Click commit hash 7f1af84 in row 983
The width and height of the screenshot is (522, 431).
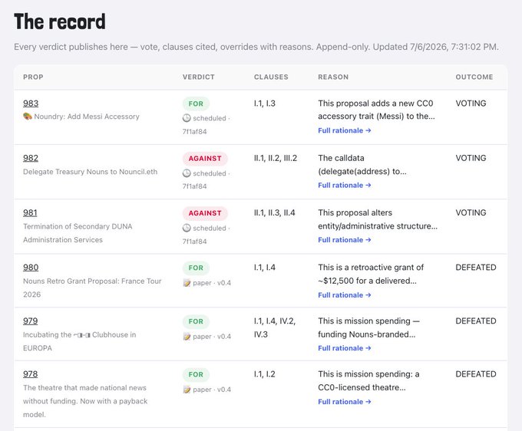point(194,132)
